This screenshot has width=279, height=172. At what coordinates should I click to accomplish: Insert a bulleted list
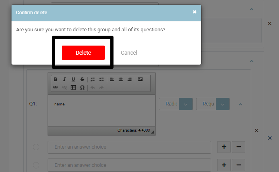click(x=101, y=79)
